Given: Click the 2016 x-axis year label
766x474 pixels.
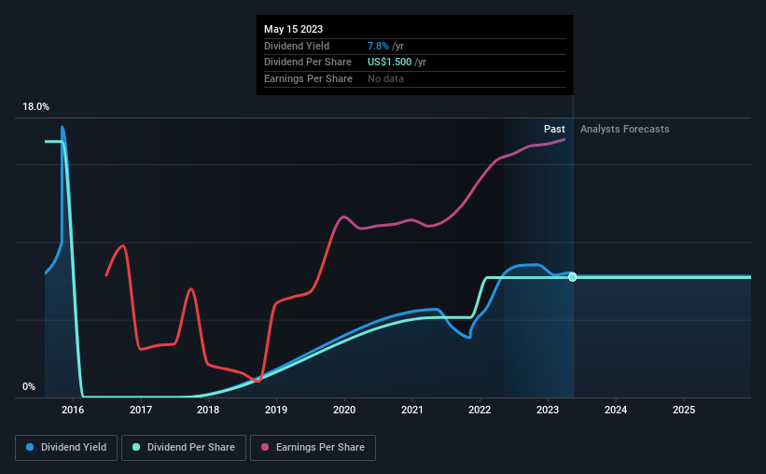Looking at the screenshot, I should click(73, 410).
